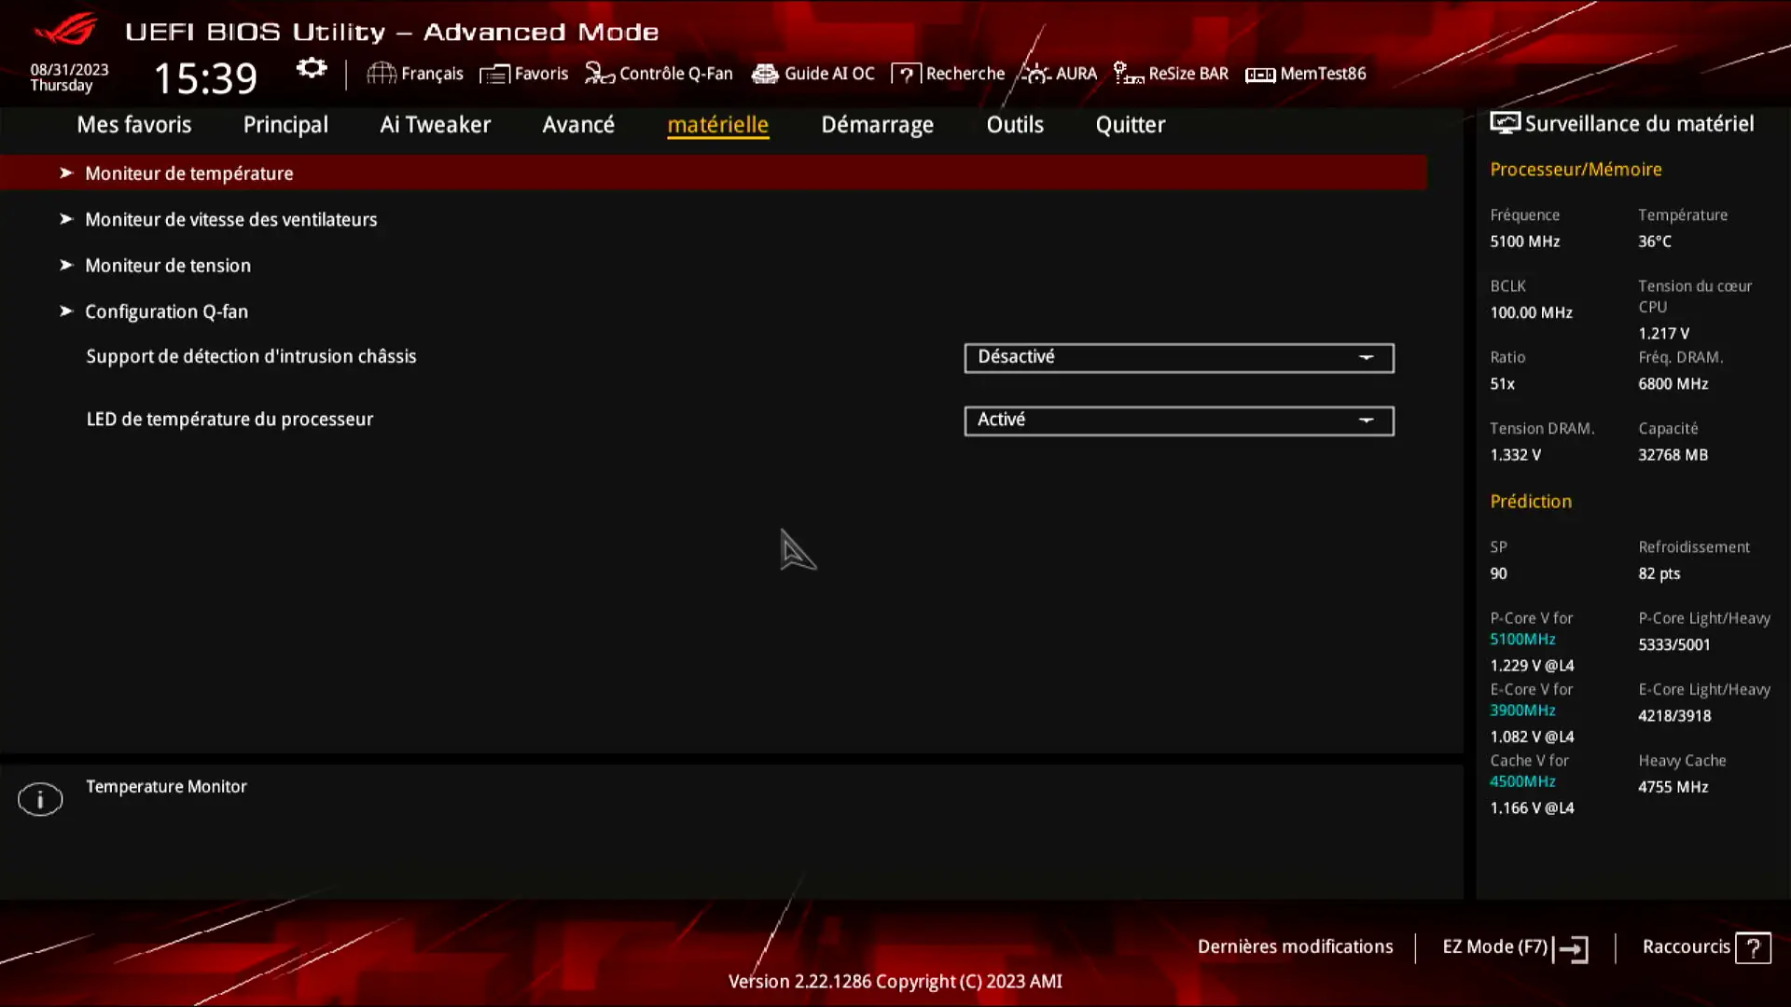1791x1007 pixels.
Task: Click the 08/31/2023 date
Action: tap(69, 70)
